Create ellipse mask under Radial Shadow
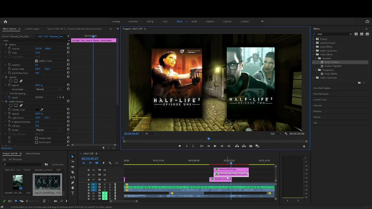 click(11, 105)
